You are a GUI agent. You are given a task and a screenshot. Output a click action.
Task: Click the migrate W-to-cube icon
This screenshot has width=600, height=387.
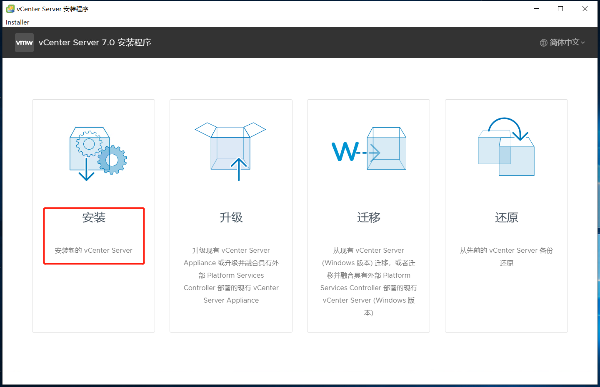[369, 148]
